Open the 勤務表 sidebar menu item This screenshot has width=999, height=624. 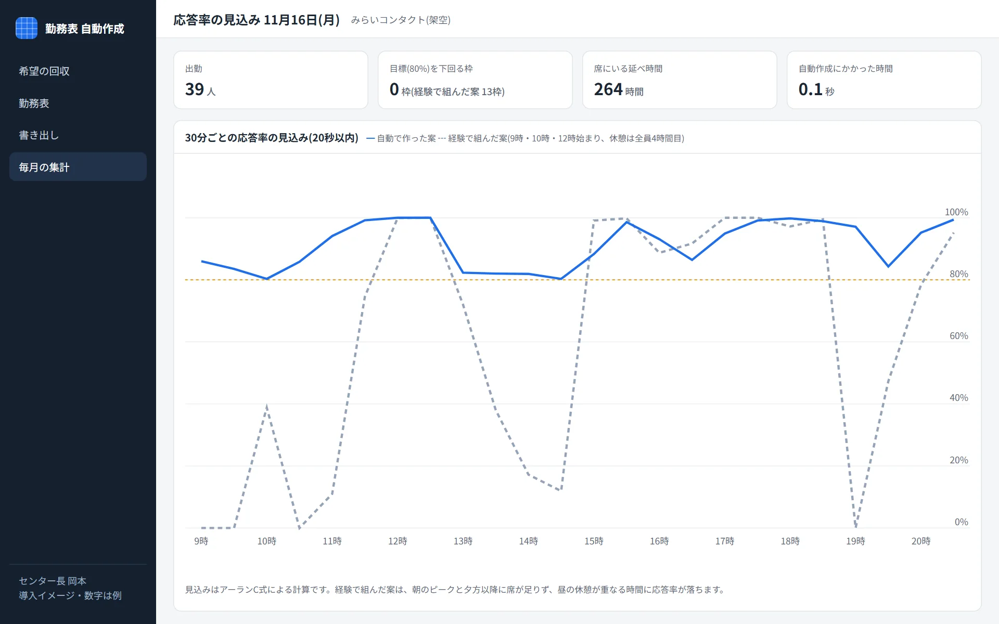(78, 103)
